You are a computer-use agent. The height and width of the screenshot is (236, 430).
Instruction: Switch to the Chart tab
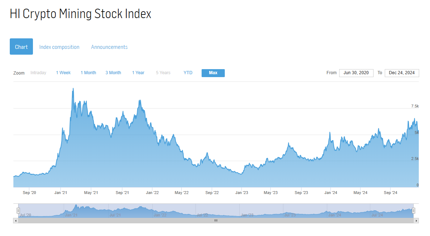coord(21,47)
